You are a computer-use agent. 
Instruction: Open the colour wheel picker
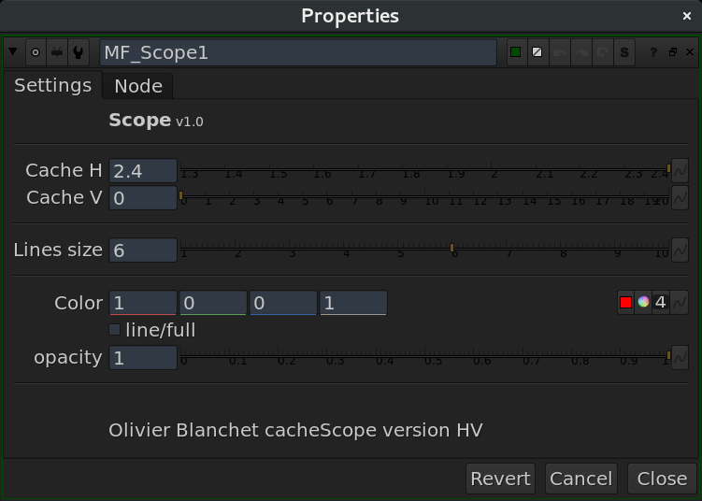pos(643,302)
